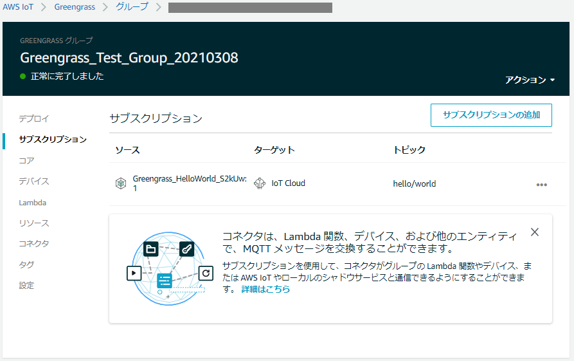Click サブスクリプションの追加 button
The height and width of the screenshot is (361, 574).
[491, 115]
